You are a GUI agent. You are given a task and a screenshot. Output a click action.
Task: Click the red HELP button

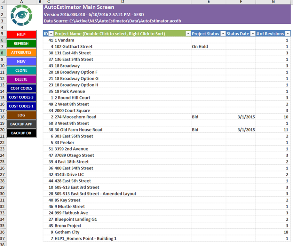[x=21, y=35]
